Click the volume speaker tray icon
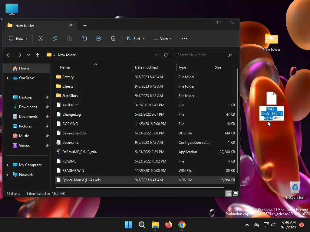This screenshot has width=310, height=232. [273, 225]
